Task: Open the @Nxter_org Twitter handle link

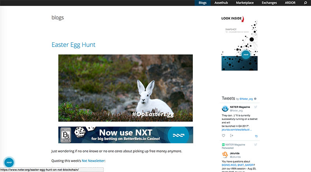Action: 246,99
